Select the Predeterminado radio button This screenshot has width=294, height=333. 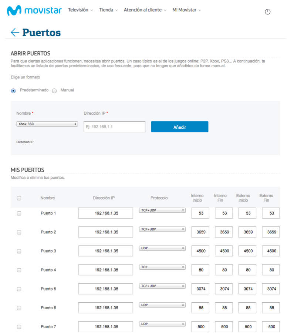coord(14,91)
